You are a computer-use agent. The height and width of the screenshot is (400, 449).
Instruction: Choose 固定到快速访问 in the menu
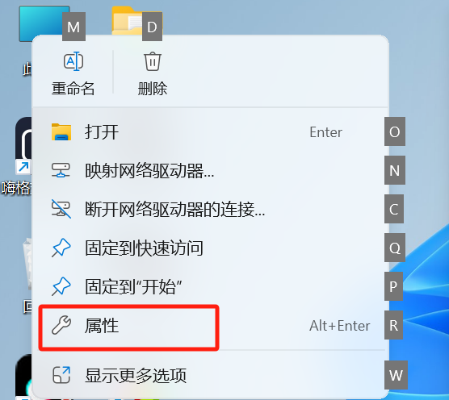click(210, 248)
